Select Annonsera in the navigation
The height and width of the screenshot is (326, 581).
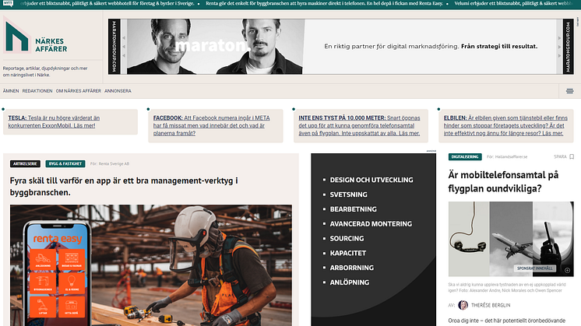click(118, 91)
